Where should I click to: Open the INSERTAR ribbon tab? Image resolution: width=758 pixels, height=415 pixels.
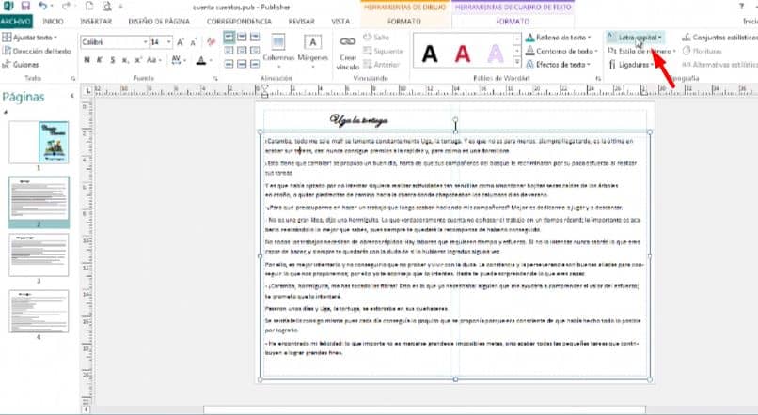coord(94,19)
